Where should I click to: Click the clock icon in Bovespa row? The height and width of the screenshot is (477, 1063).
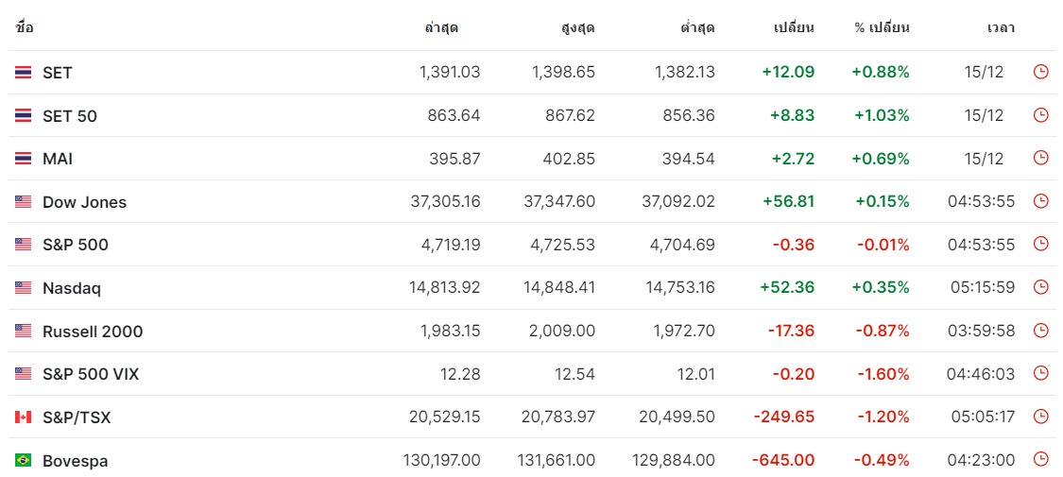[x=1040, y=460]
